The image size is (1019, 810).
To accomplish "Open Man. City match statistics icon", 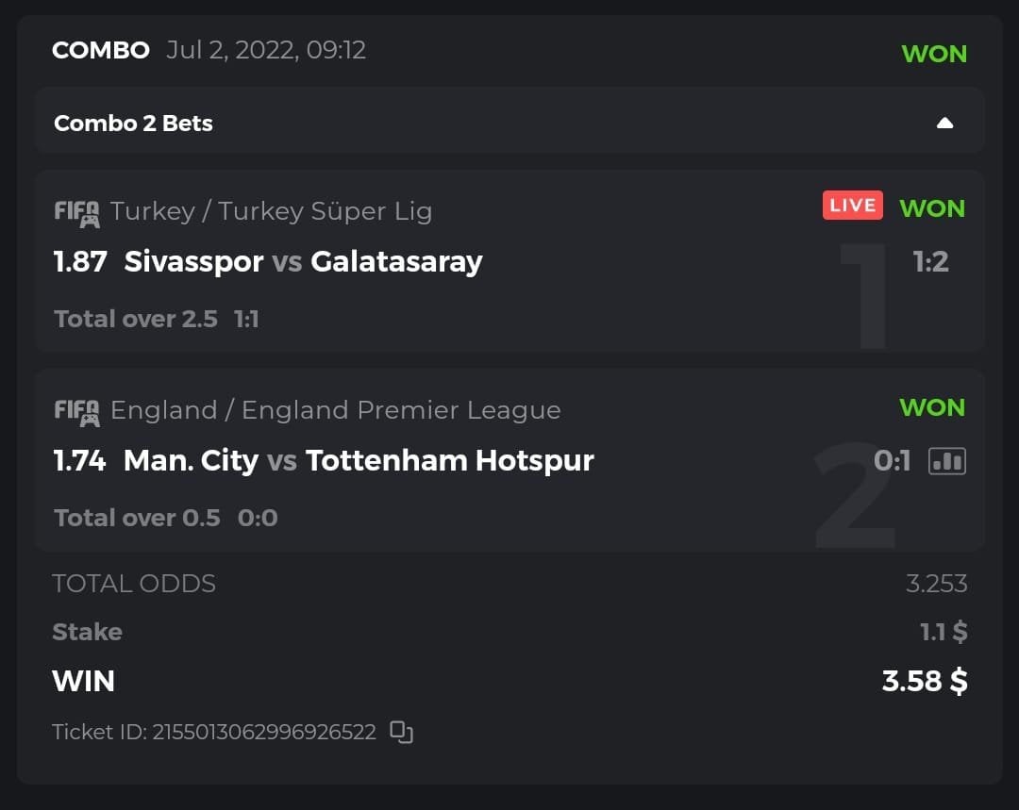I will pos(947,460).
